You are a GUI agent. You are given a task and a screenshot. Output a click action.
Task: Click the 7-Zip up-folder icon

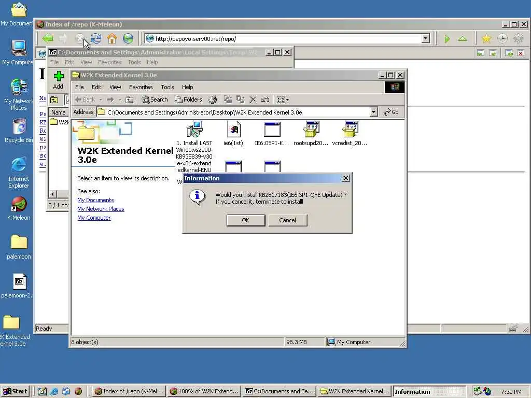coord(54,100)
